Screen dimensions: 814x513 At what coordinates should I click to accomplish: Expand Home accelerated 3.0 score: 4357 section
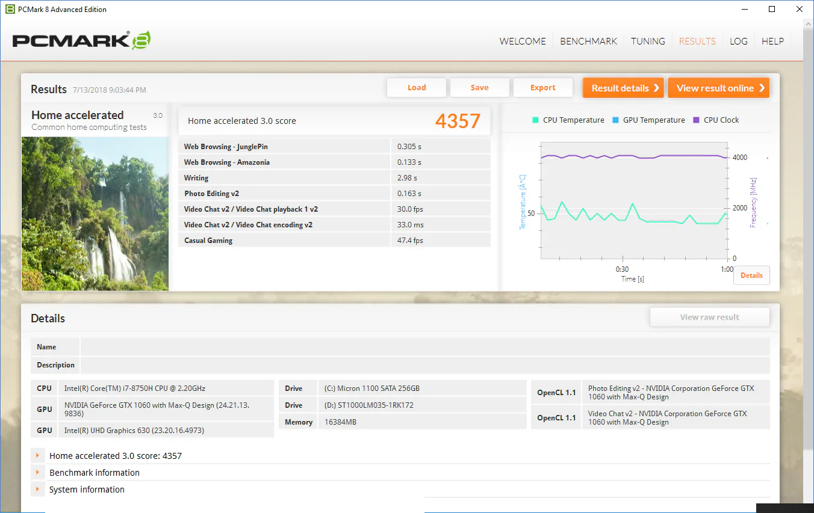click(x=37, y=456)
